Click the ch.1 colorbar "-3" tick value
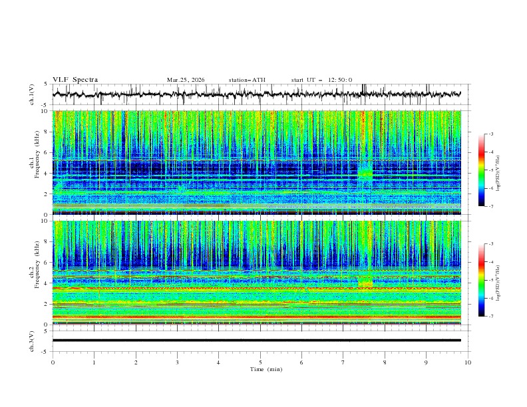The height and width of the screenshot is (407, 527). click(x=490, y=134)
